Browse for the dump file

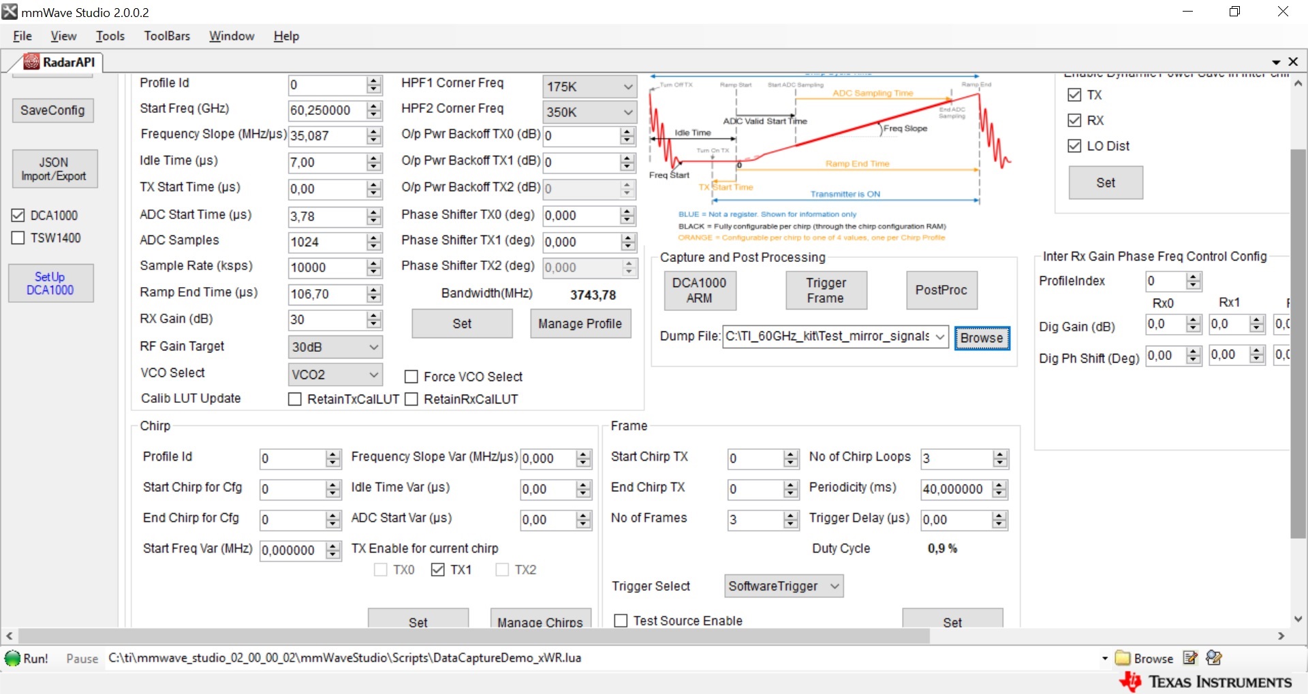pos(982,338)
